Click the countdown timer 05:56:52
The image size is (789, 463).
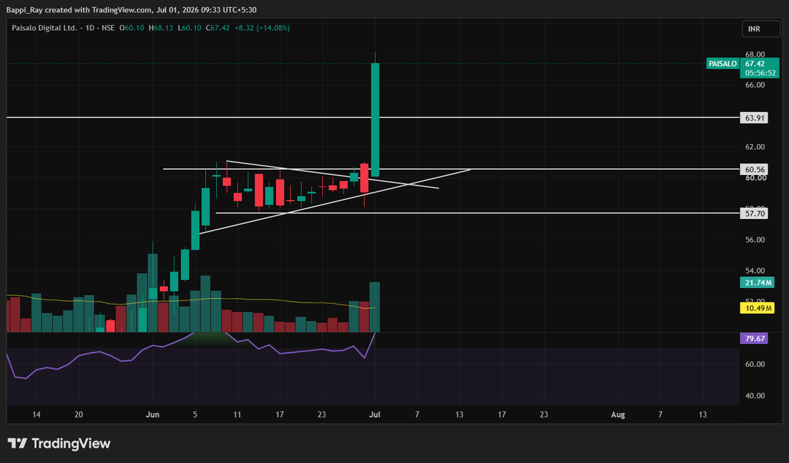[x=759, y=73]
